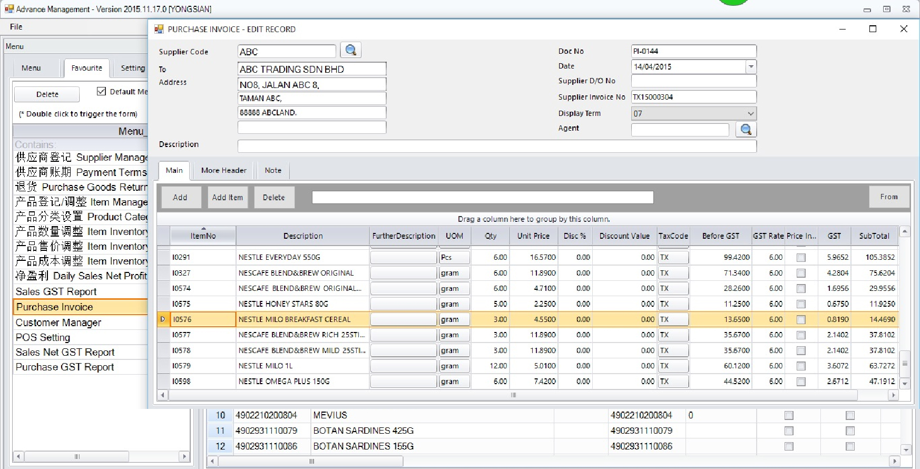Select Customer Manager in favourites list
This screenshot has width=920, height=469.
[81, 323]
